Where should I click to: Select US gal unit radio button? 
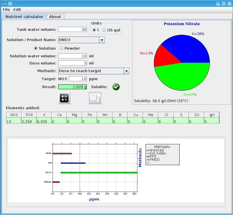click(x=104, y=30)
